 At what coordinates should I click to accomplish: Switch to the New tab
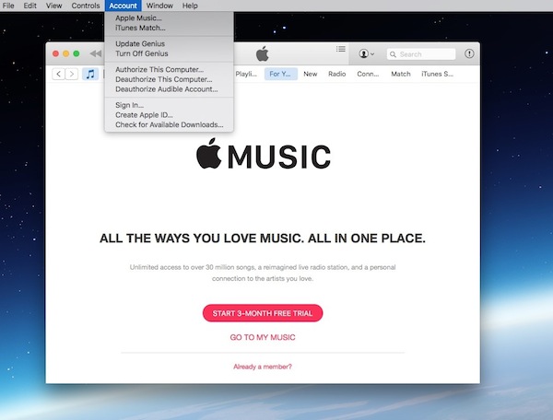point(311,74)
